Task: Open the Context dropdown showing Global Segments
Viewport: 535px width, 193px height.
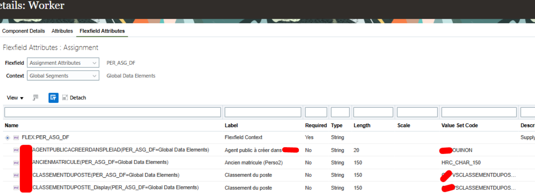Action: tap(63, 76)
